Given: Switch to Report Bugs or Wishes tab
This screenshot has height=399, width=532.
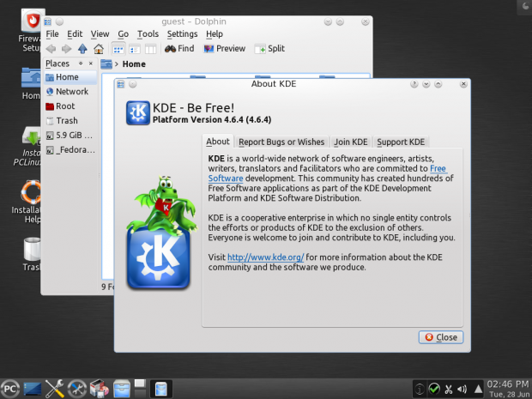Looking at the screenshot, I should pyautogui.click(x=281, y=142).
